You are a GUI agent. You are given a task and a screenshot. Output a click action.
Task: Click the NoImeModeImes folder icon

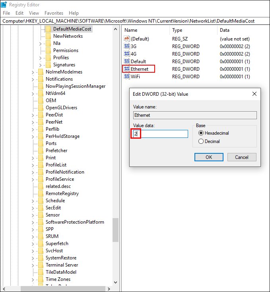pyautogui.click(x=41, y=72)
